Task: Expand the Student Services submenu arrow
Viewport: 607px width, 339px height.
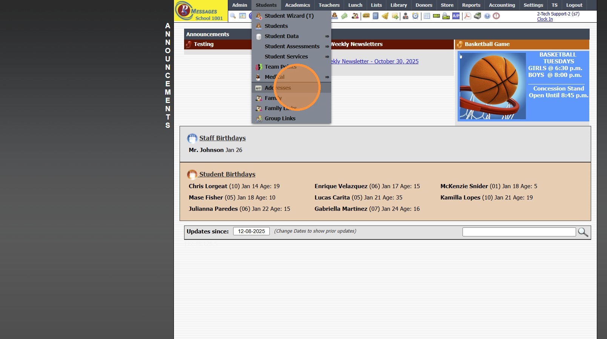Action: click(x=327, y=57)
